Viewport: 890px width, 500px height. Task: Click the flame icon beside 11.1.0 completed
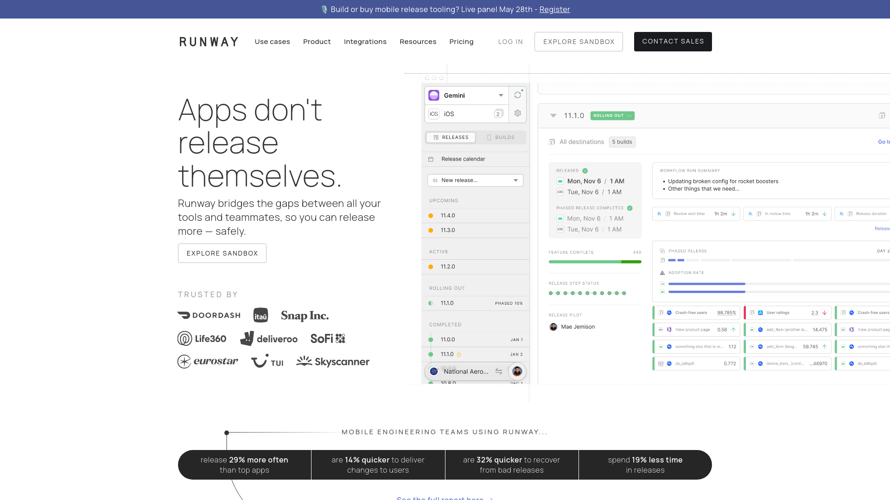pyautogui.click(x=459, y=355)
